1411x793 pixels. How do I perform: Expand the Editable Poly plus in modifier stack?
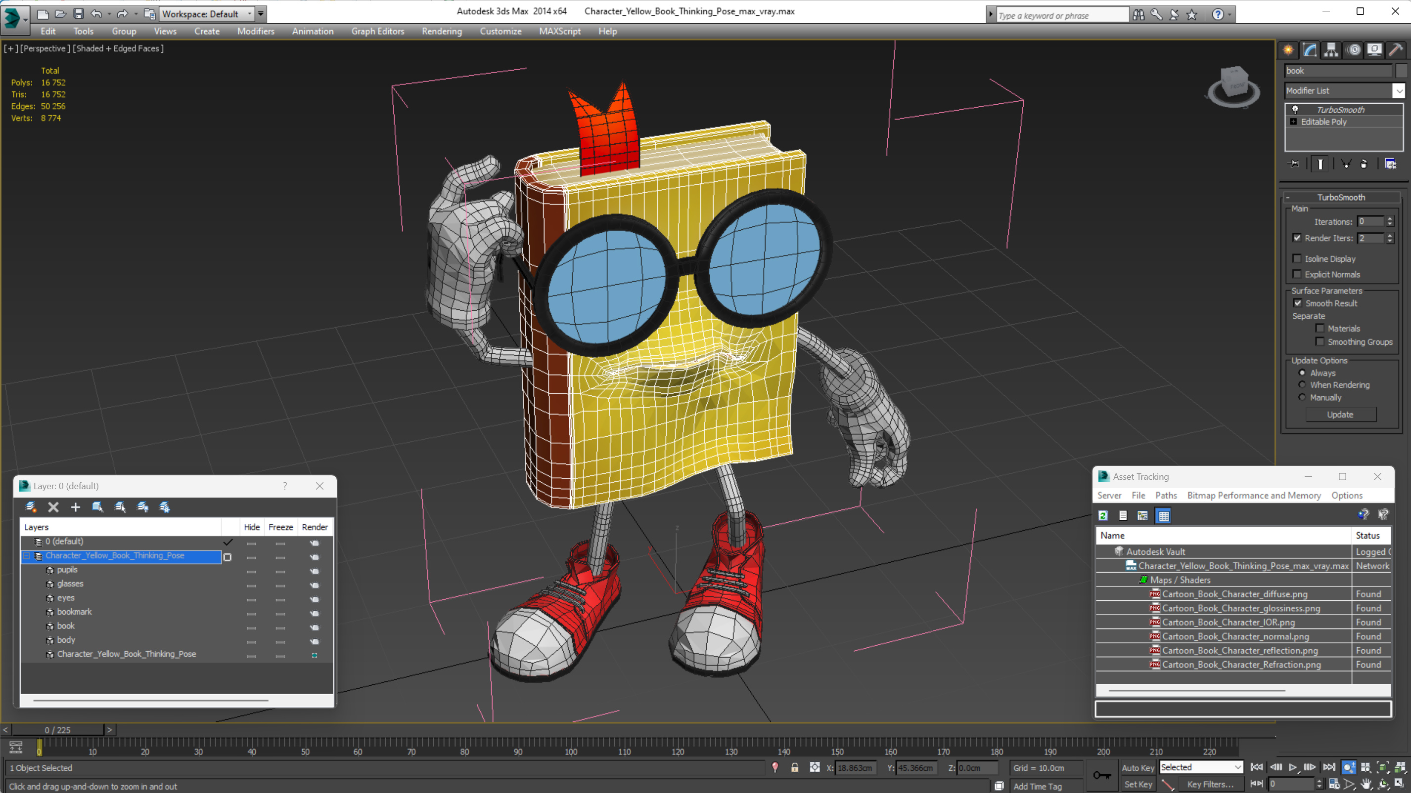click(x=1294, y=122)
